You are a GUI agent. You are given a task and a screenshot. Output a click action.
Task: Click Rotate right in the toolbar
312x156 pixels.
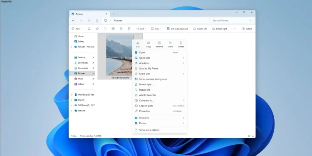tap(220, 29)
